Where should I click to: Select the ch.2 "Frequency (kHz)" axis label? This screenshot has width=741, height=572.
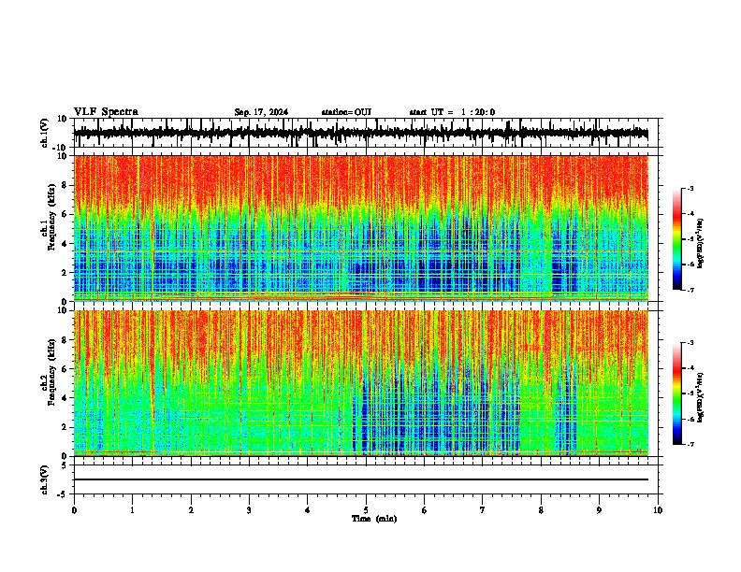[x=51, y=372]
